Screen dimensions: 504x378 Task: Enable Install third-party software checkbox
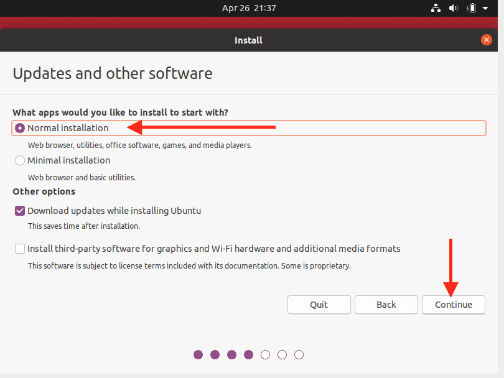(20, 249)
